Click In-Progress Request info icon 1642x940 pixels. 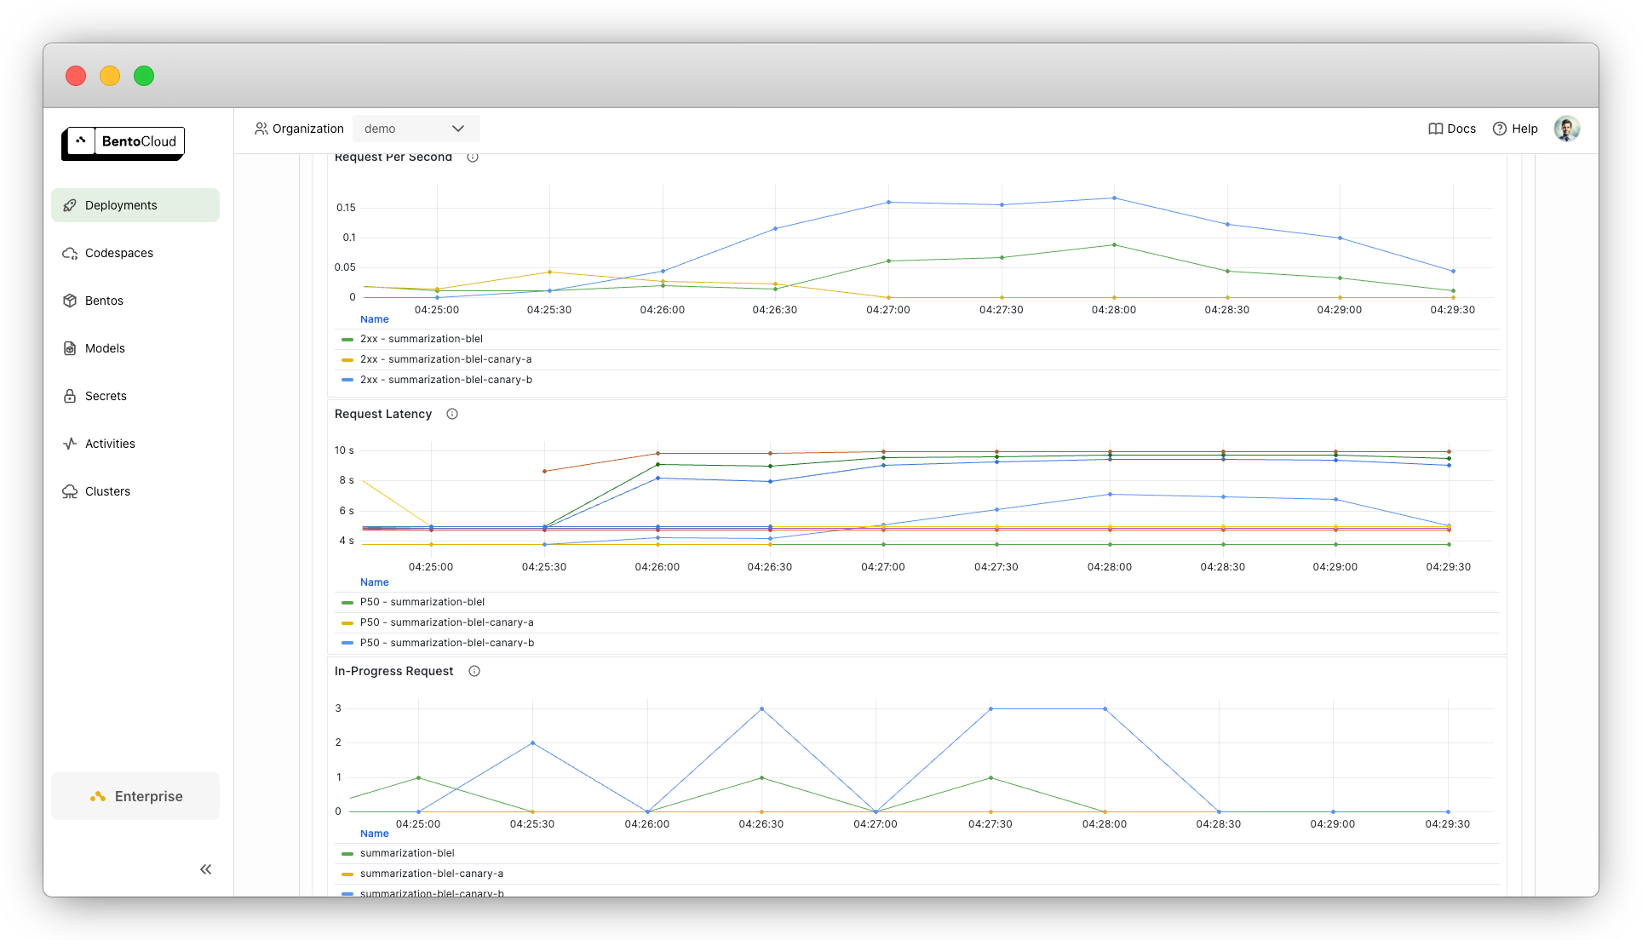(474, 671)
